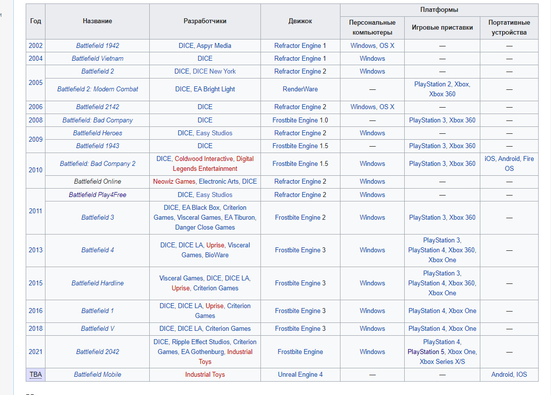This screenshot has height=395, width=551.
Task: Click the 2008 year link
Action: tap(36, 120)
